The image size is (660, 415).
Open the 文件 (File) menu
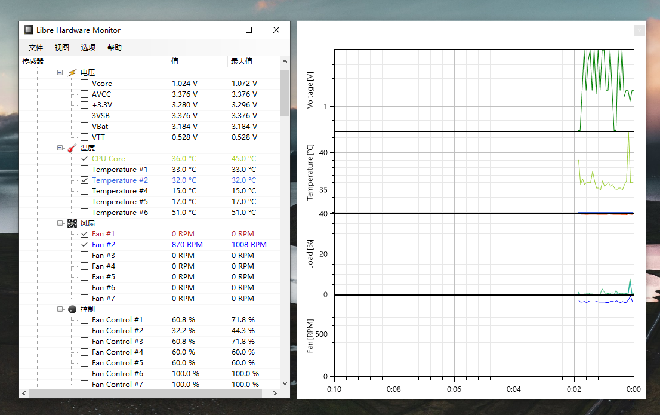coord(36,48)
